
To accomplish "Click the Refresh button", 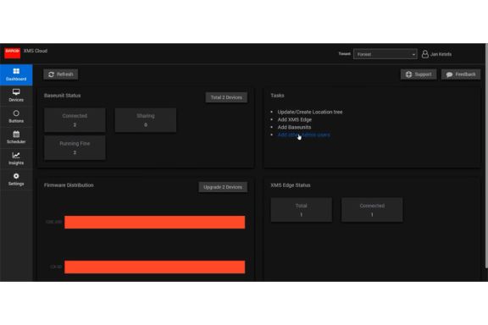I will [61, 74].
